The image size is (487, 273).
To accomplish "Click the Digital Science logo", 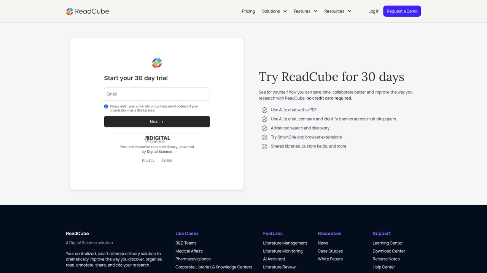I will (157, 139).
